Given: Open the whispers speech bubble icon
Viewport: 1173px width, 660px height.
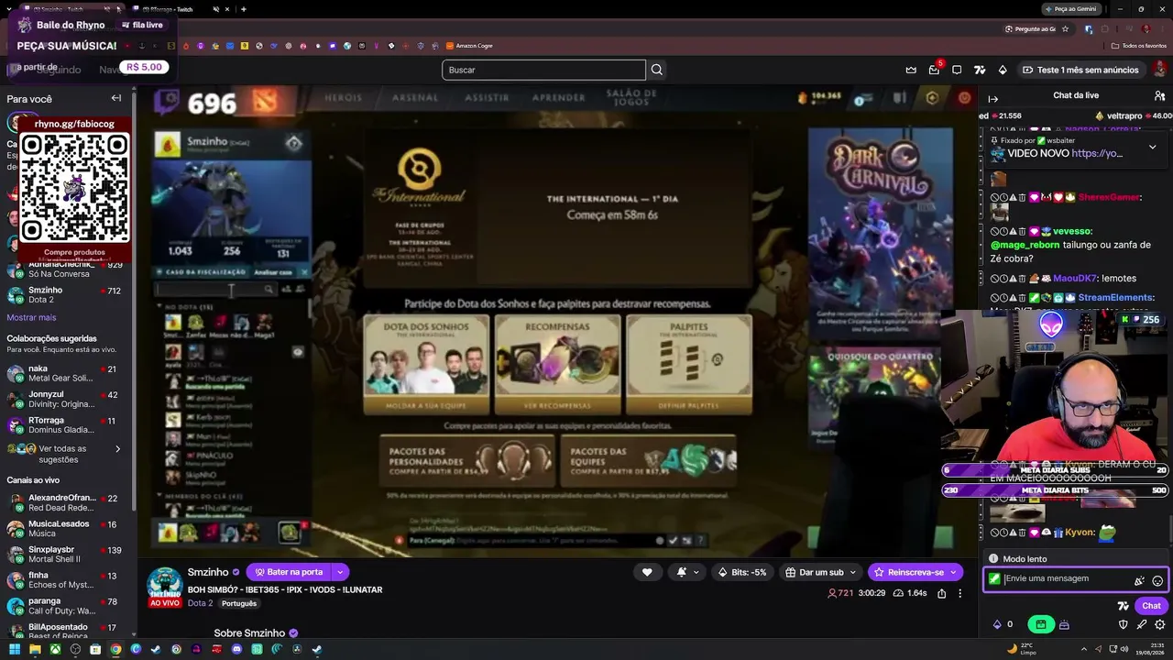Looking at the screenshot, I should 957,70.
